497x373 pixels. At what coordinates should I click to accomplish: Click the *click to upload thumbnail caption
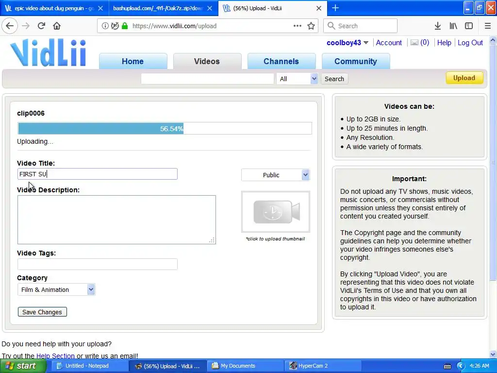275,238
